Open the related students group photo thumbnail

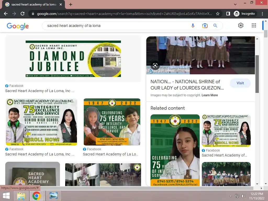226,174
